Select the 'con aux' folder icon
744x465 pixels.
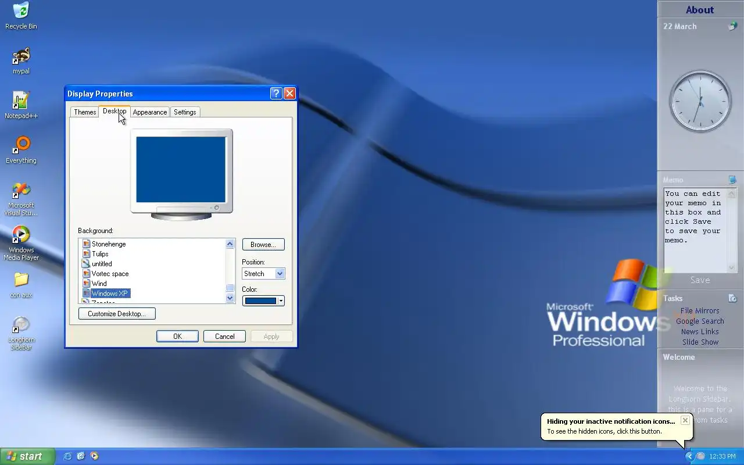tap(21, 285)
